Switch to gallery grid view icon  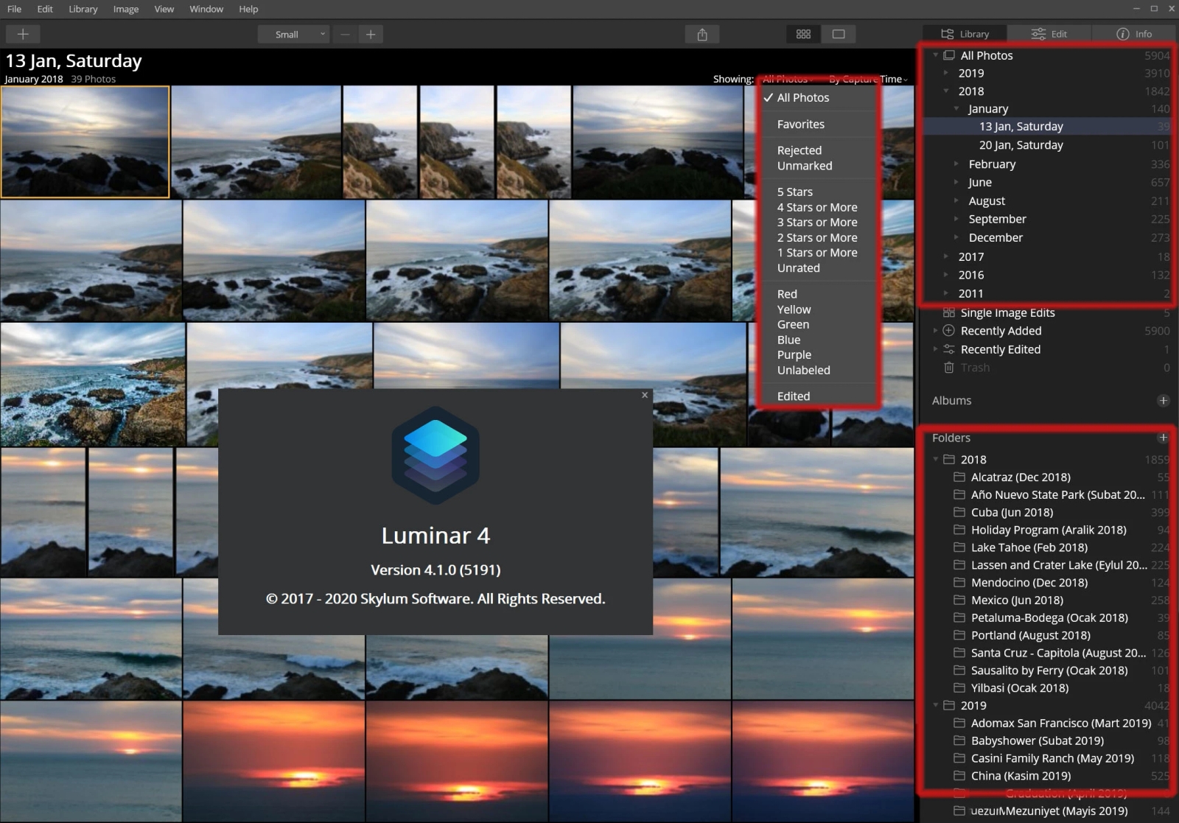[803, 34]
